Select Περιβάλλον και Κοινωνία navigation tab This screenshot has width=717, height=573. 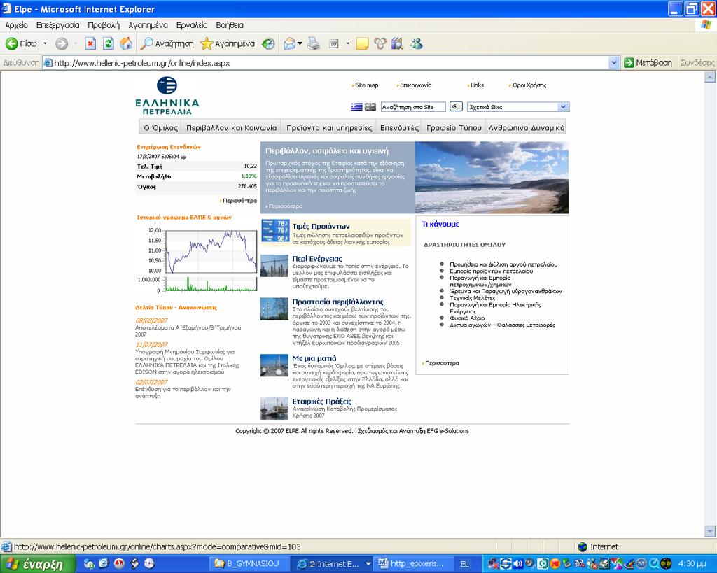coord(231,127)
